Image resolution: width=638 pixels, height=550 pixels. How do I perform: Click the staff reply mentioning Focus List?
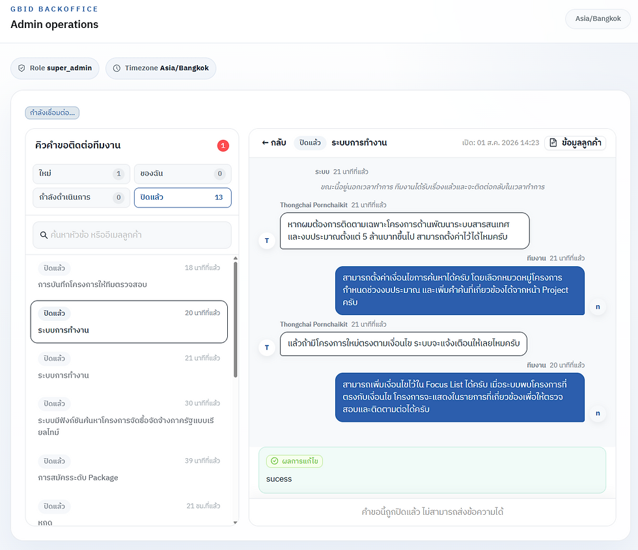click(x=460, y=398)
